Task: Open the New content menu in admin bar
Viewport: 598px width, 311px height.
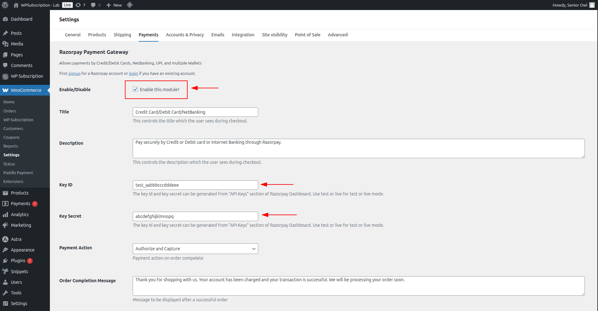Action: [x=114, y=5]
